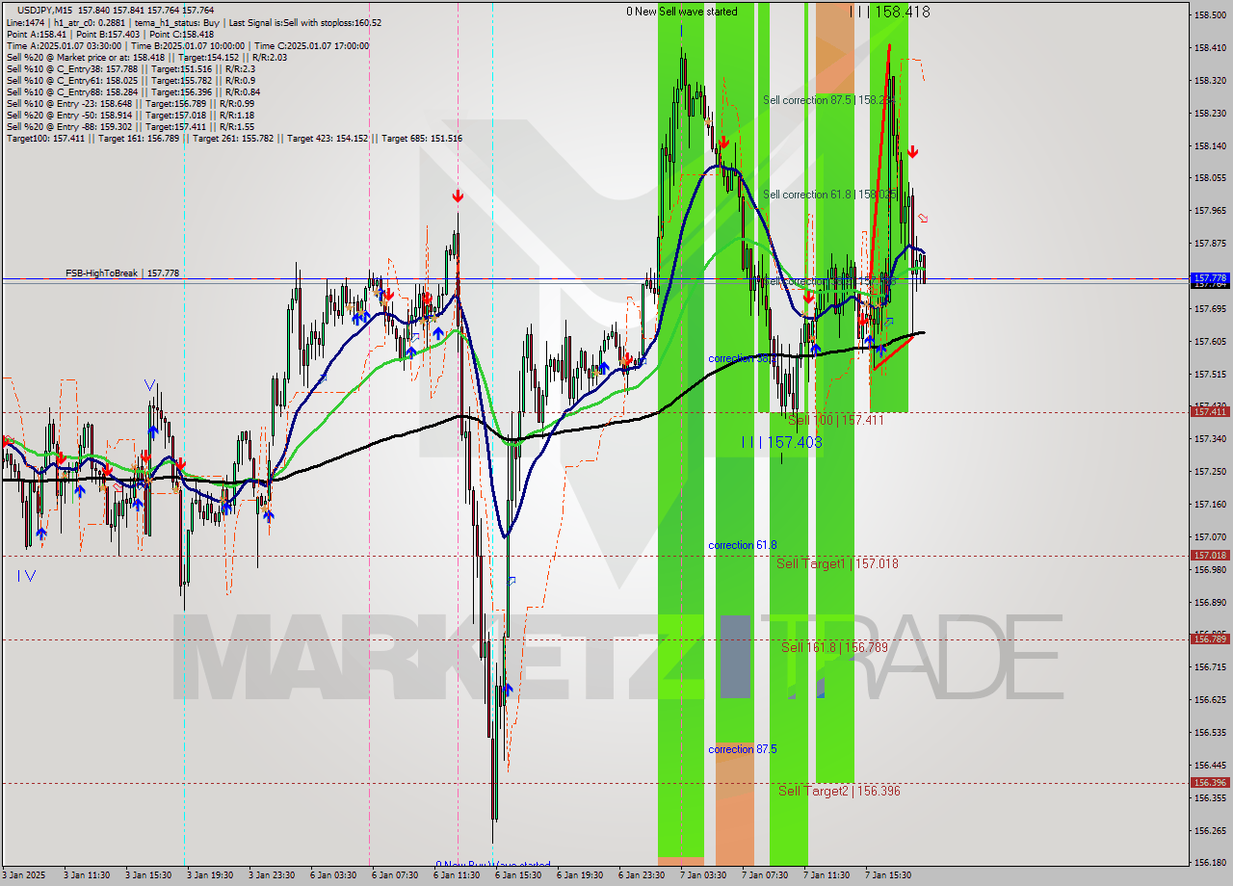The height and width of the screenshot is (886, 1233).
Task: Click the red 156.789 price tag on axis
Action: [x=1210, y=639]
